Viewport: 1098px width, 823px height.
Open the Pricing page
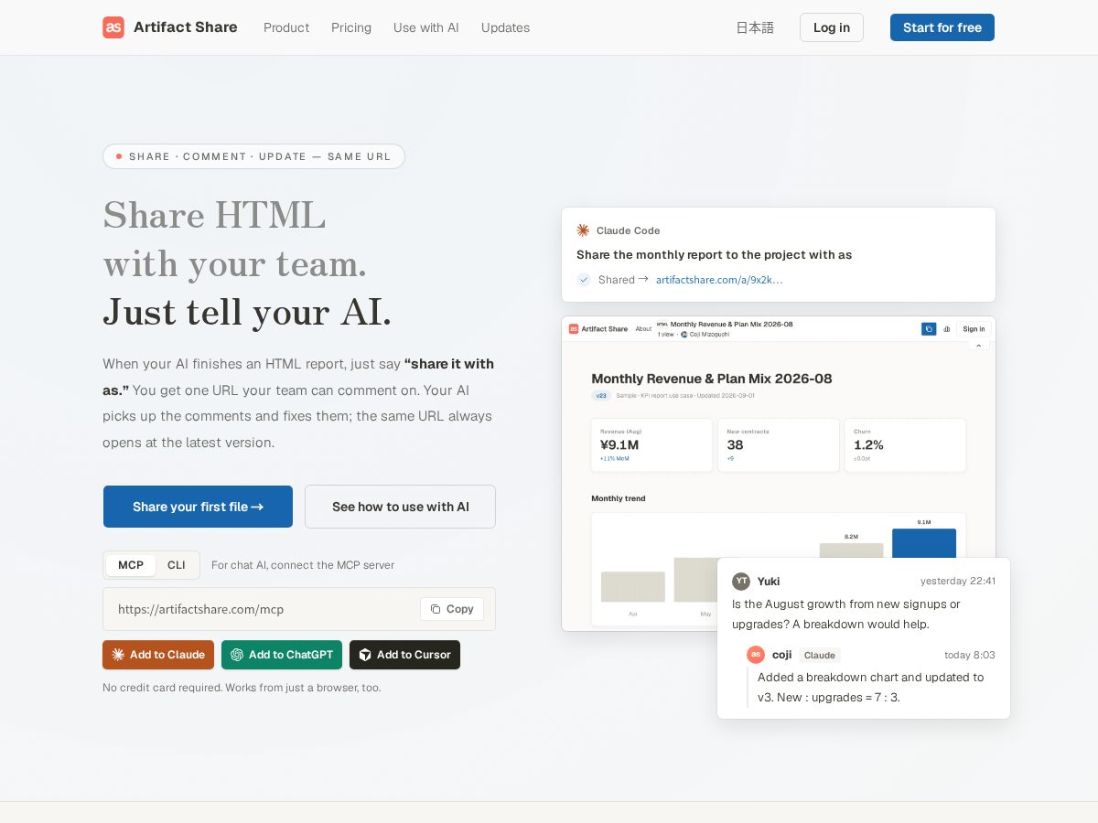tap(351, 27)
